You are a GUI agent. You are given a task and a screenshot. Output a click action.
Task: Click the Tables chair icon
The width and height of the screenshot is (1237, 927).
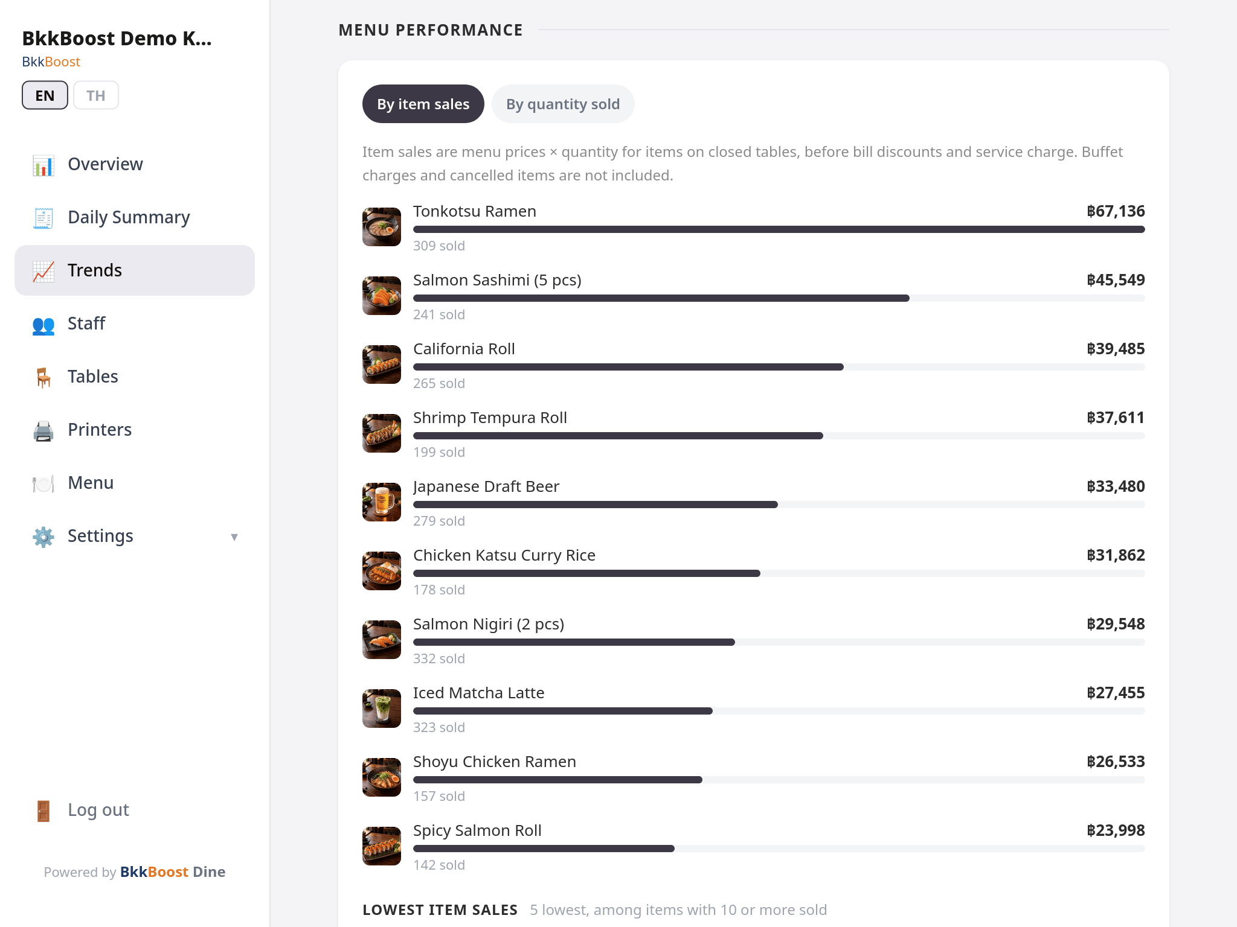[43, 377]
